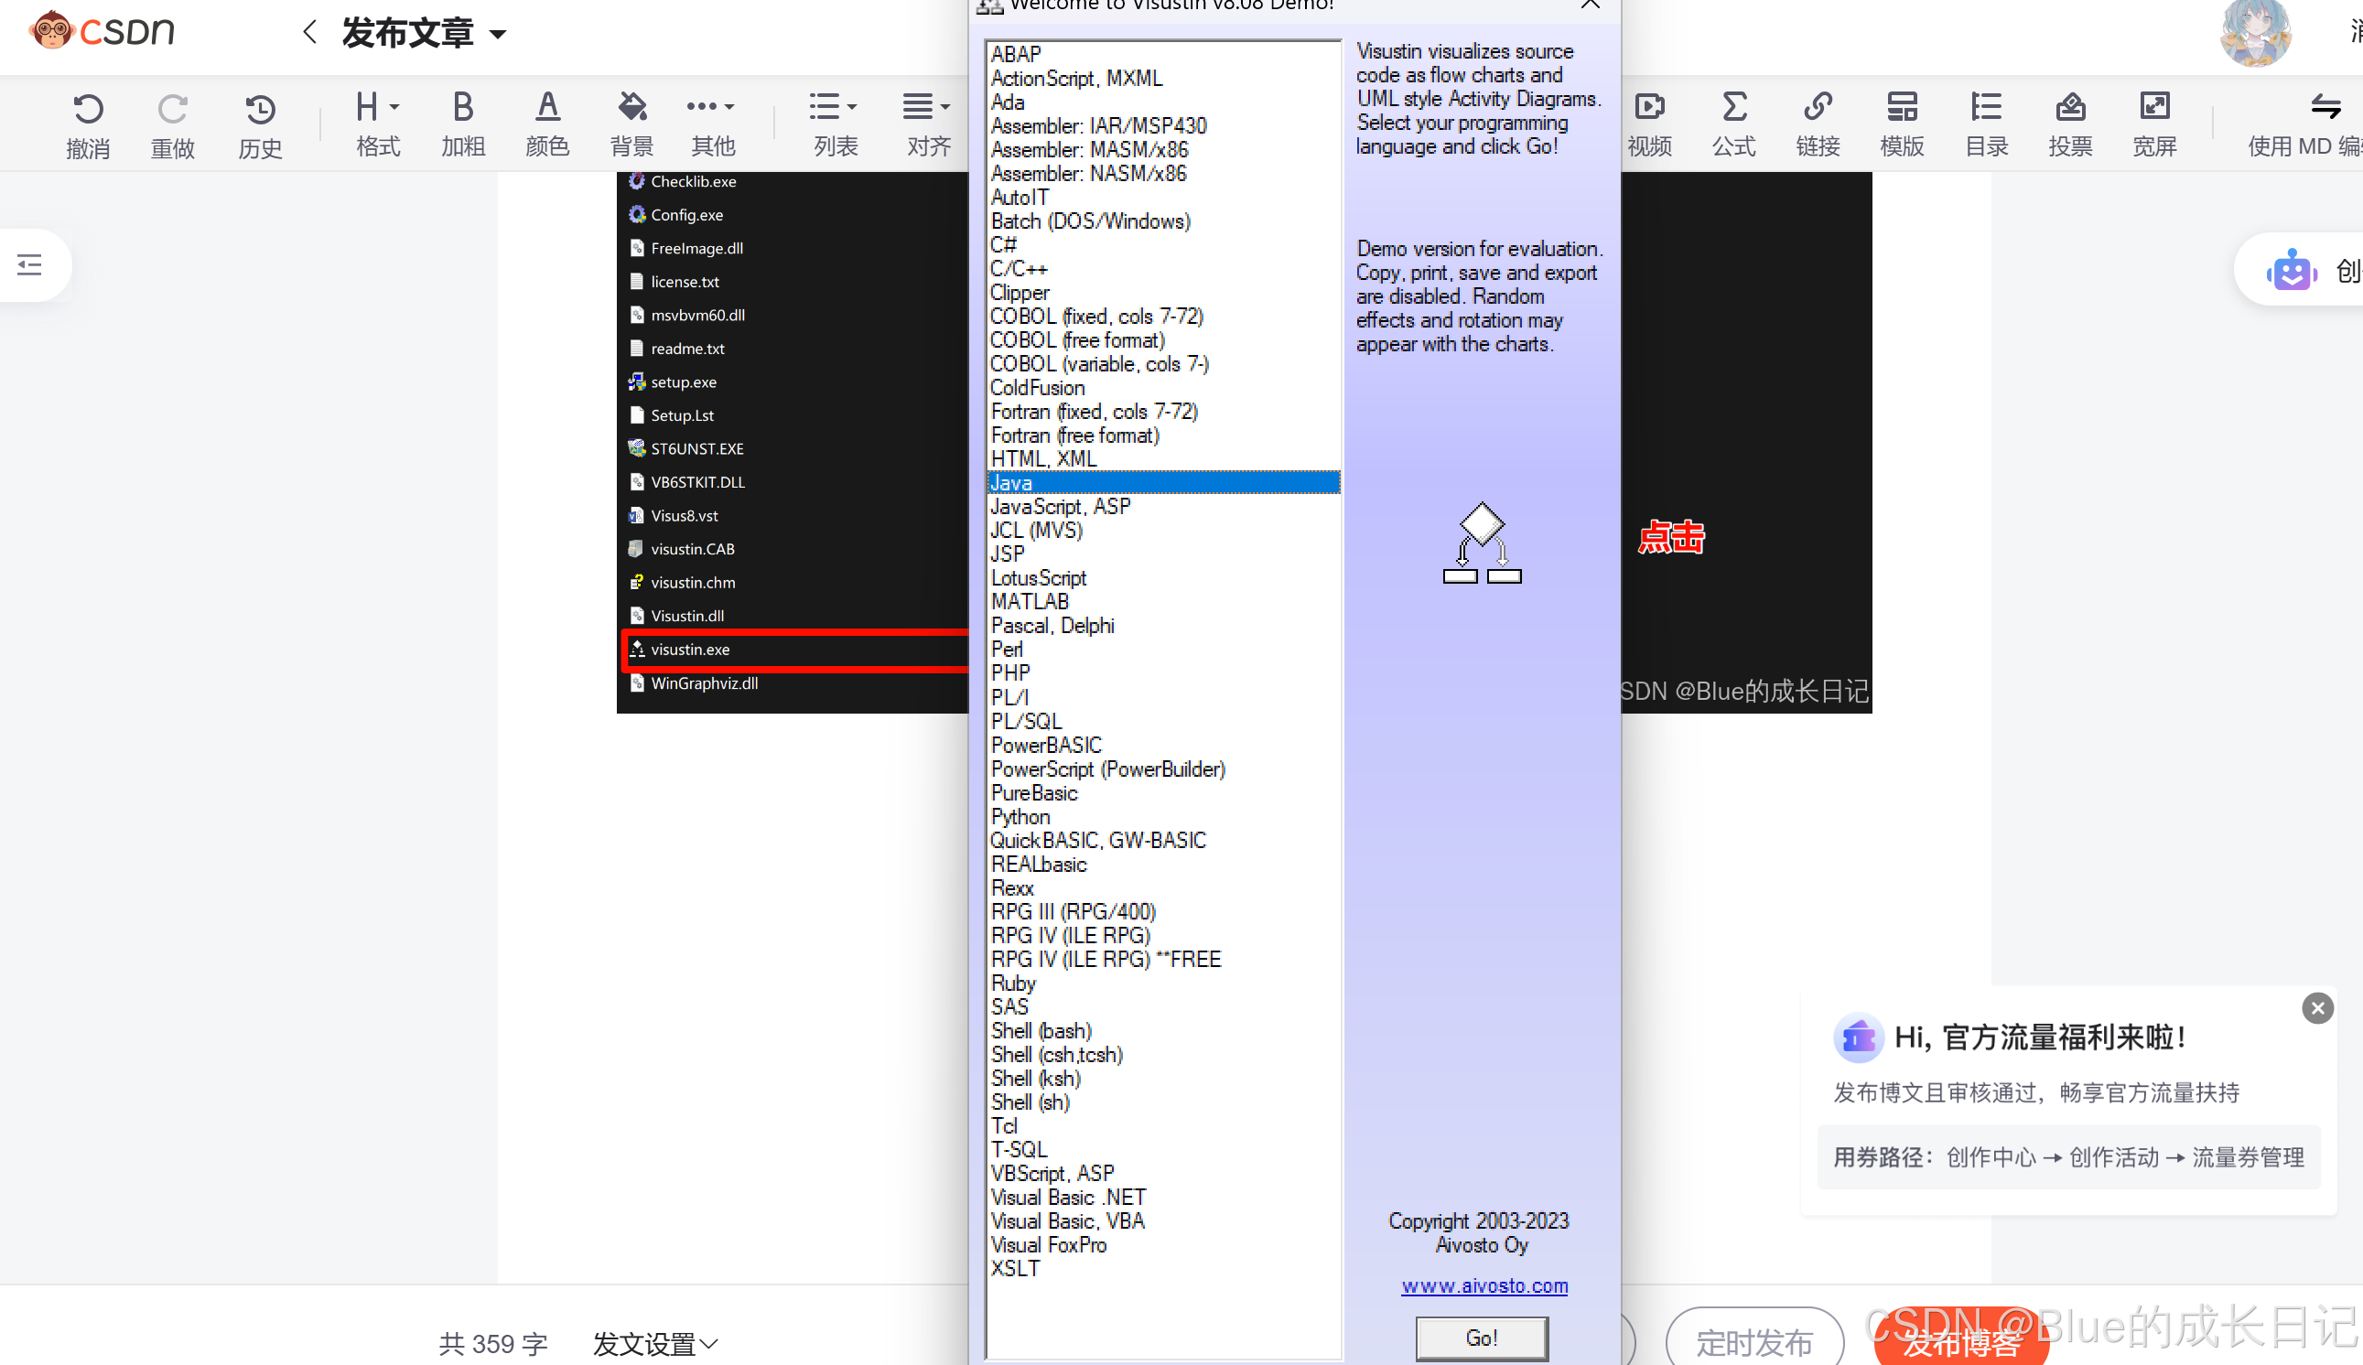The image size is (2363, 1365).
Task: Select Python in the language list
Action: [x=1020, y=817]
